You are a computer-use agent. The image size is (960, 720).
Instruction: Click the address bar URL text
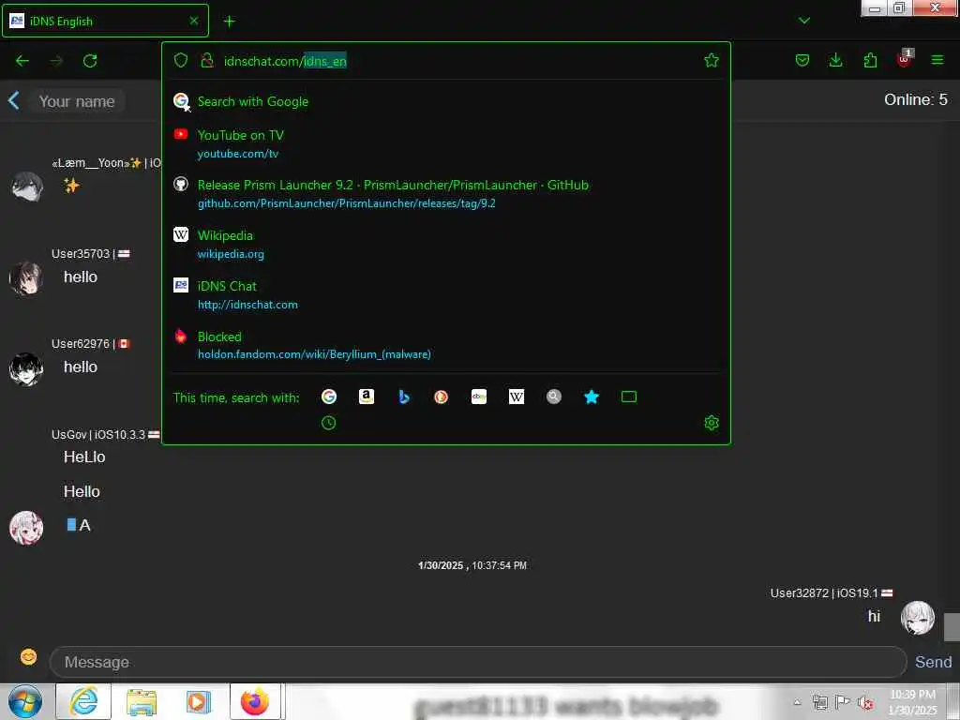pyautogui.click(x=285, y=61)
